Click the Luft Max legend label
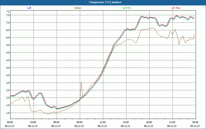This screenshot has height=129, width=206. click(x=176, y=8)
